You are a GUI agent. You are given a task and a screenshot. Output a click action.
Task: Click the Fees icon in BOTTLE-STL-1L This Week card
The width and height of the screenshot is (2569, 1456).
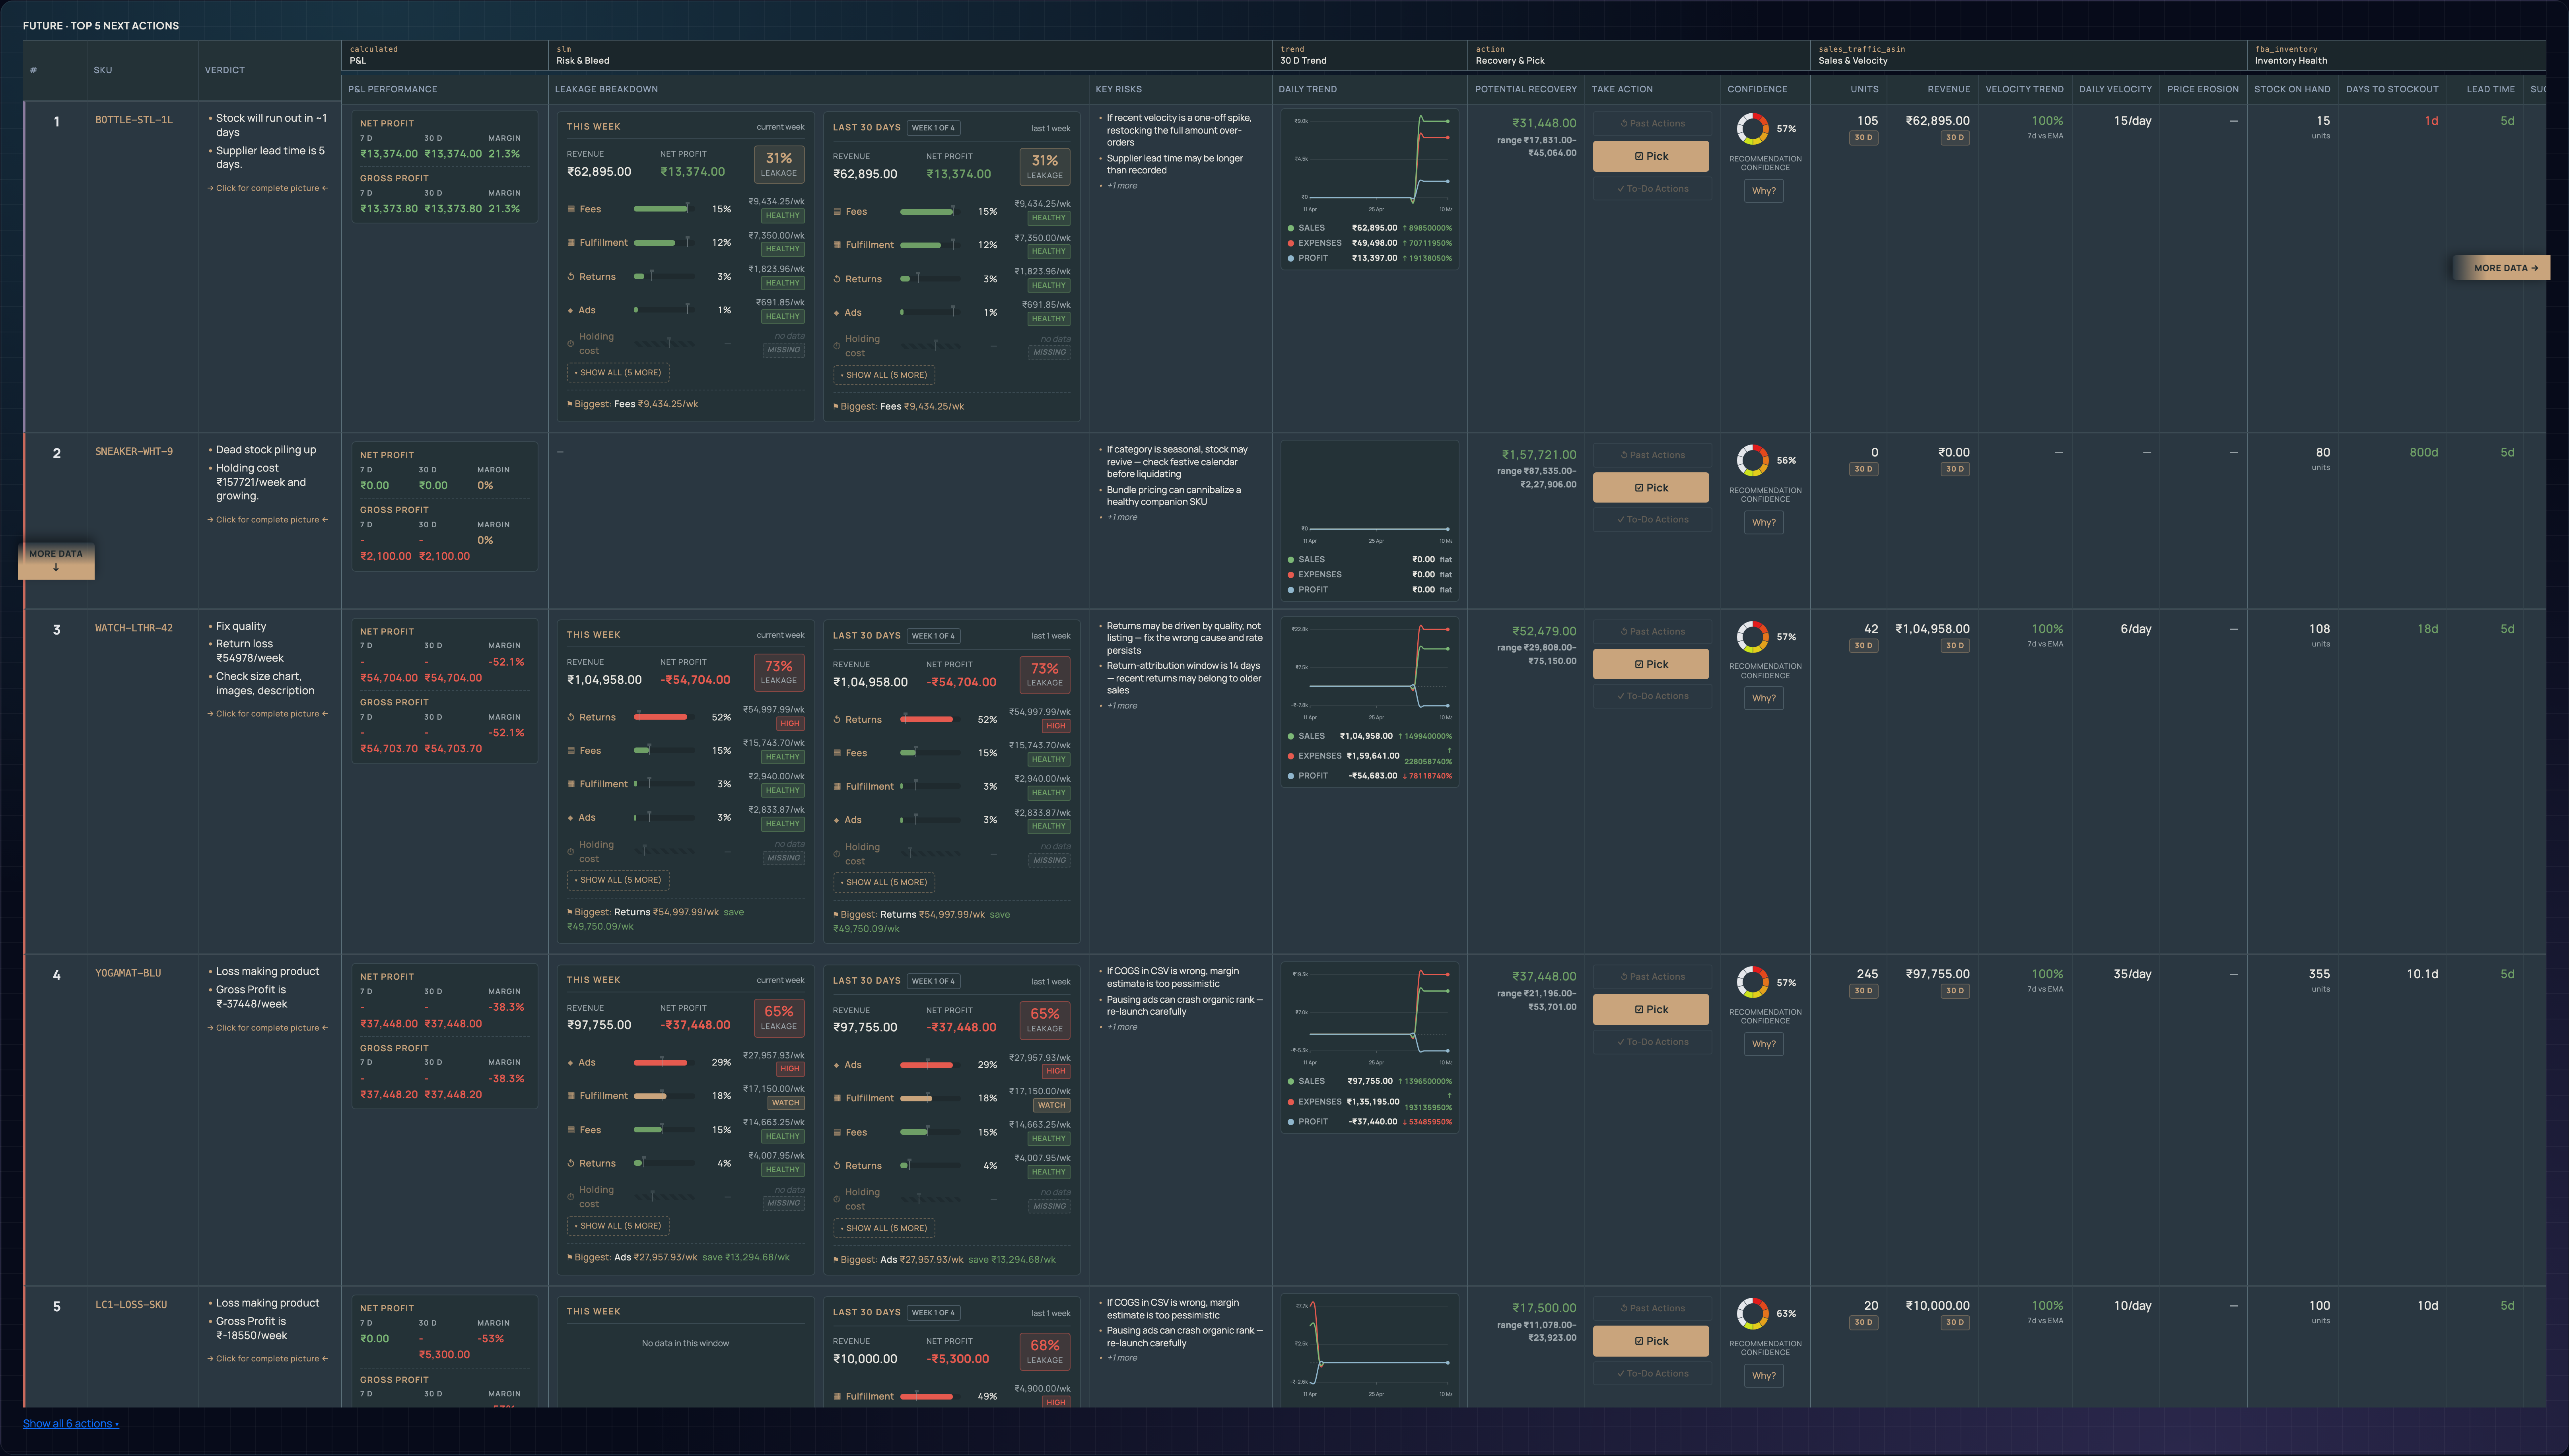571,209
